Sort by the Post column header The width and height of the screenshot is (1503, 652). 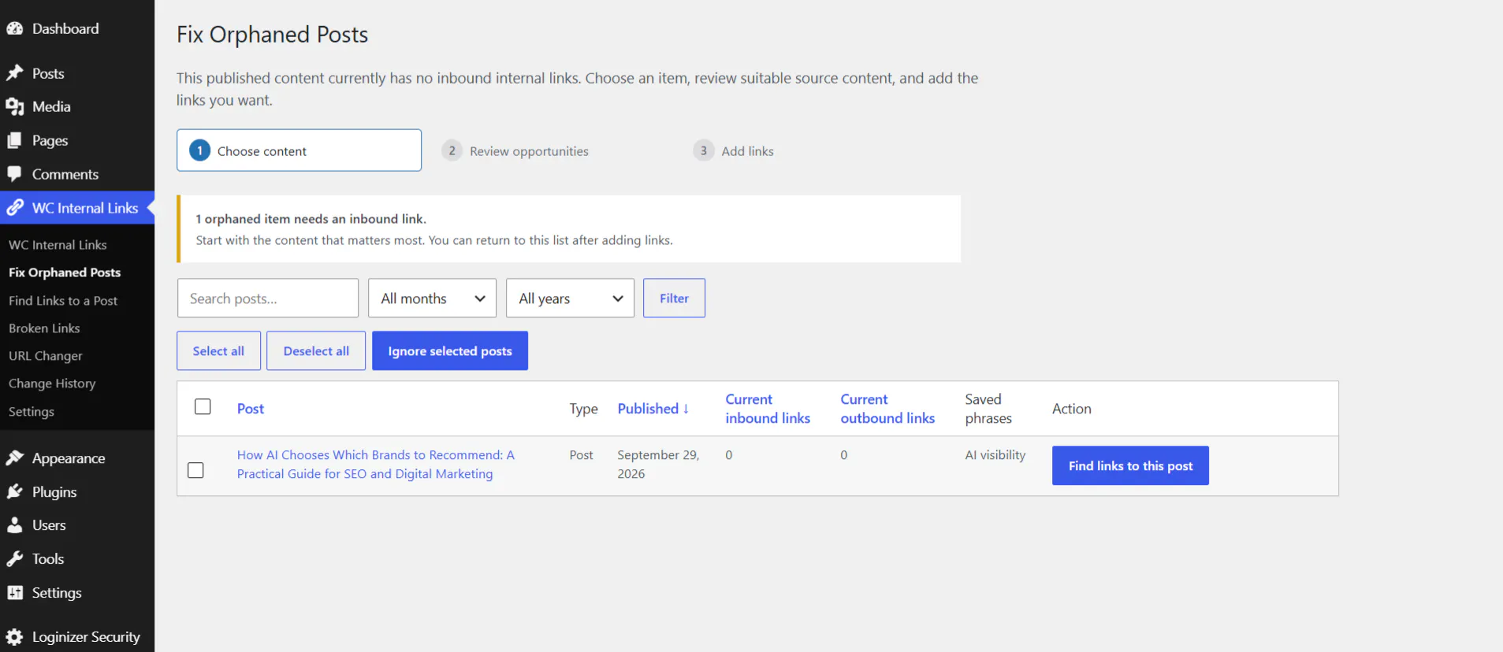[x=251, y=409]
